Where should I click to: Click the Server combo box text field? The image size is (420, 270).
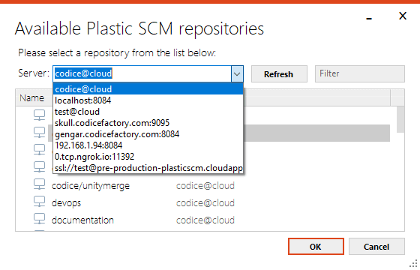[x=142, y=73]
